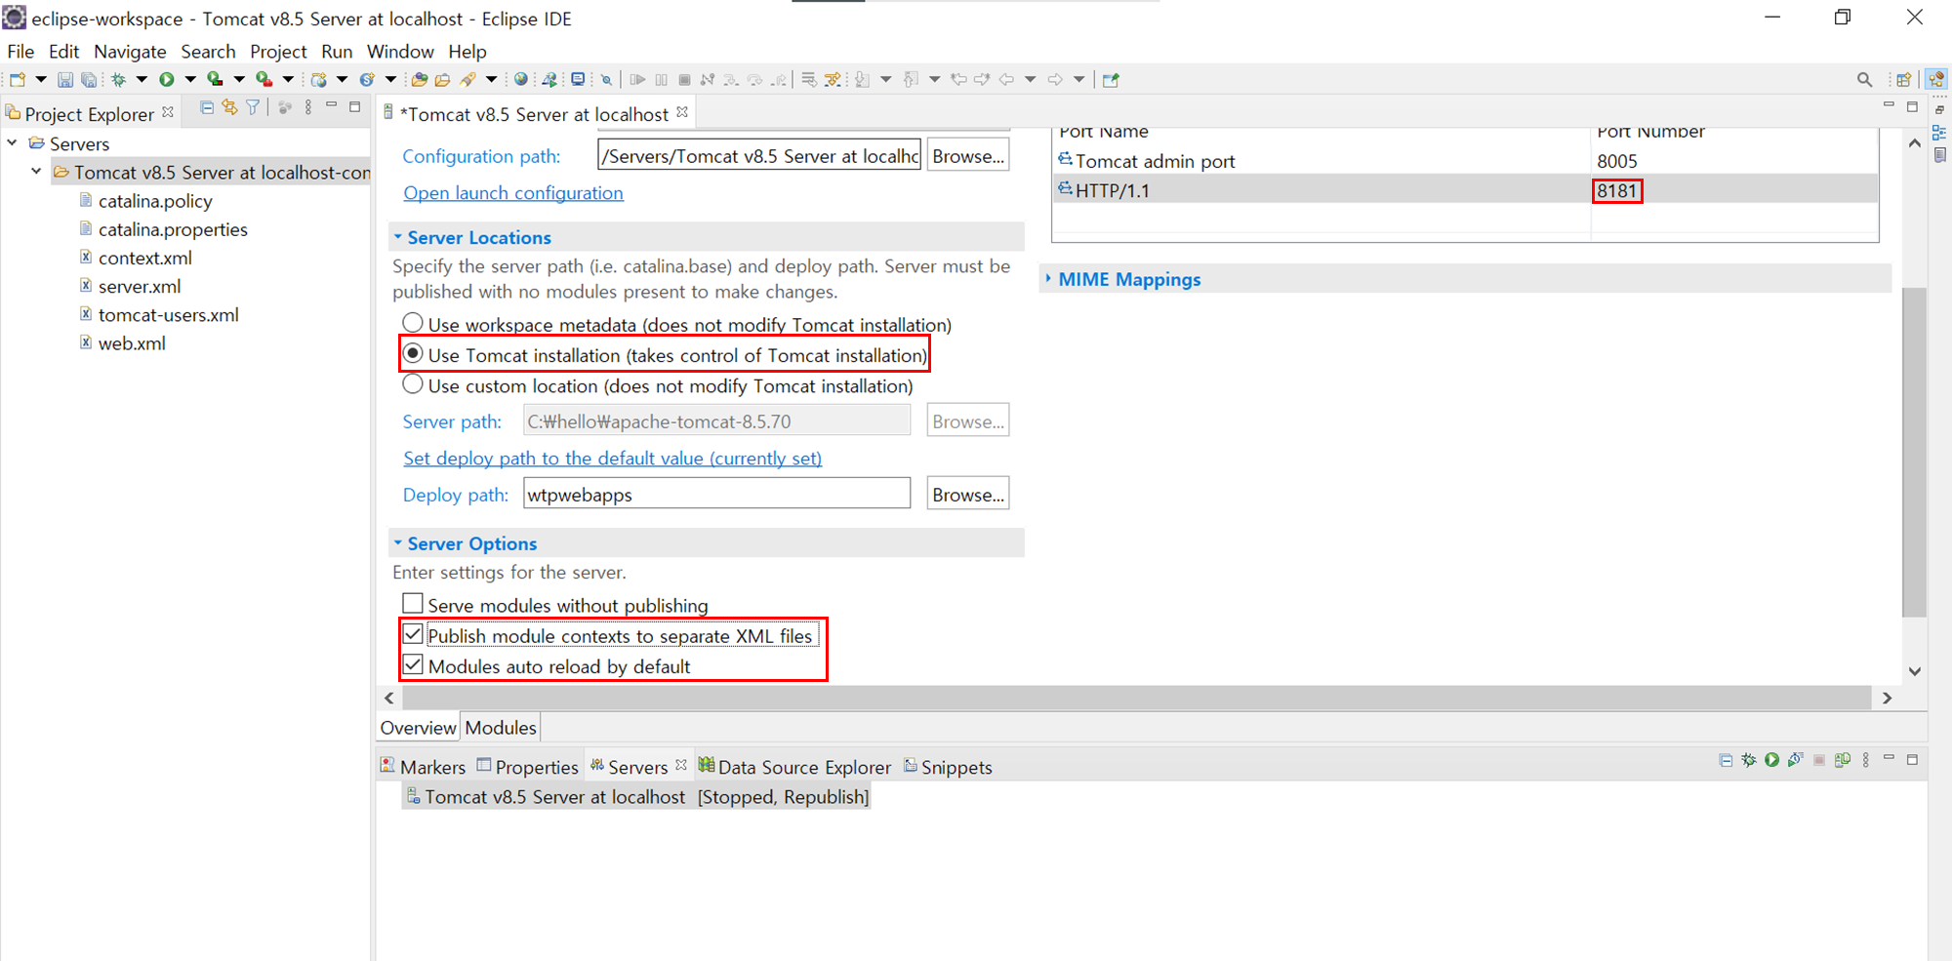Open the Project menu
Viewport: 1952px width, 961px height.
tap(278, 52)
